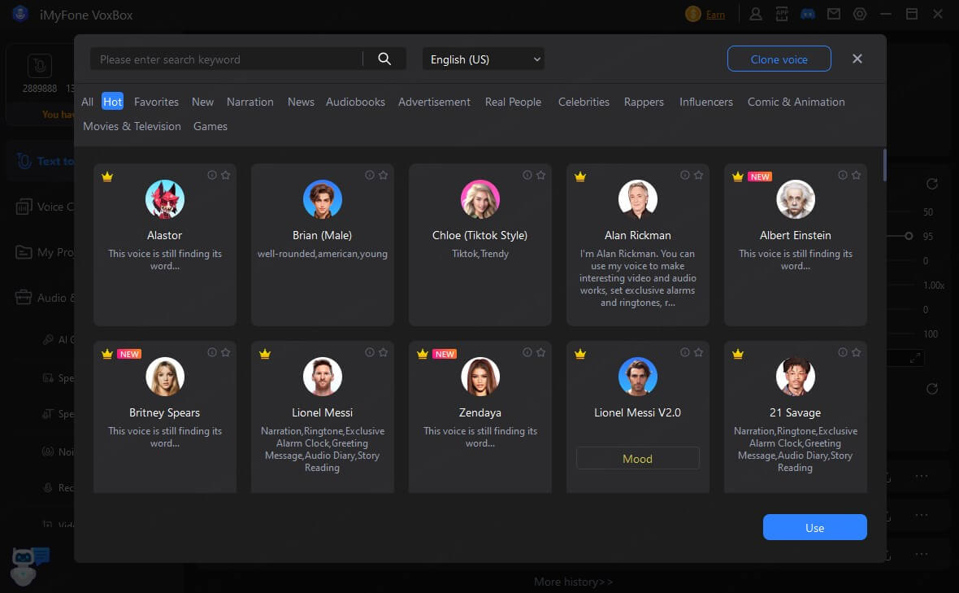The height and width of the screenshot is (593, 959).
Task: Toggle favorite star on Zendaya card
Action: 540,352
